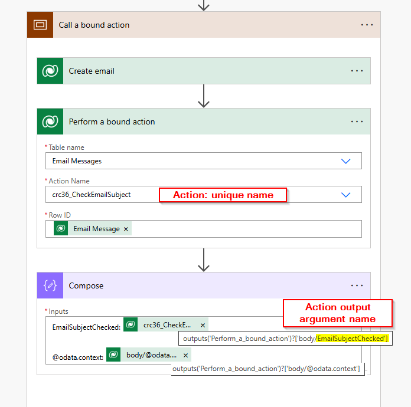Remove the crc36_CheckE... token in Compose

coord(203,325)
